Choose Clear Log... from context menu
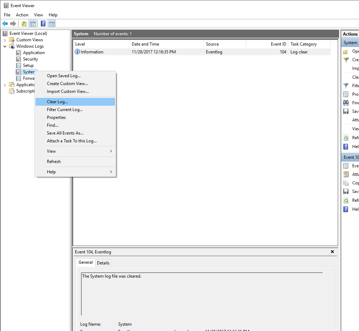359x331 pixels. click(75, 102)
